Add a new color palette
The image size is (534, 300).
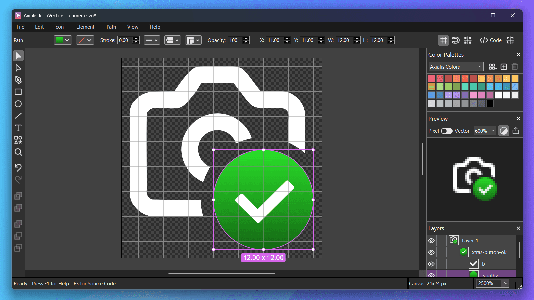[504, 67]
